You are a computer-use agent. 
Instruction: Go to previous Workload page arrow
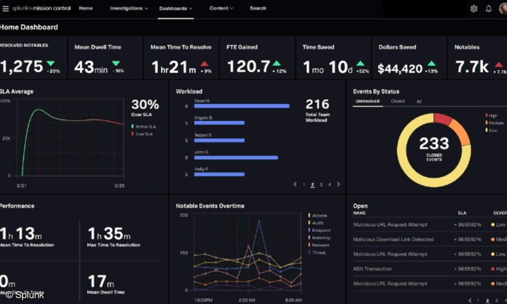(295, 185)
